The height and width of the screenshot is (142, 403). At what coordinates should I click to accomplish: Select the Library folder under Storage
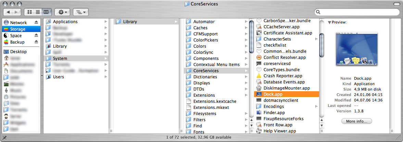click(x=76, y=46)
